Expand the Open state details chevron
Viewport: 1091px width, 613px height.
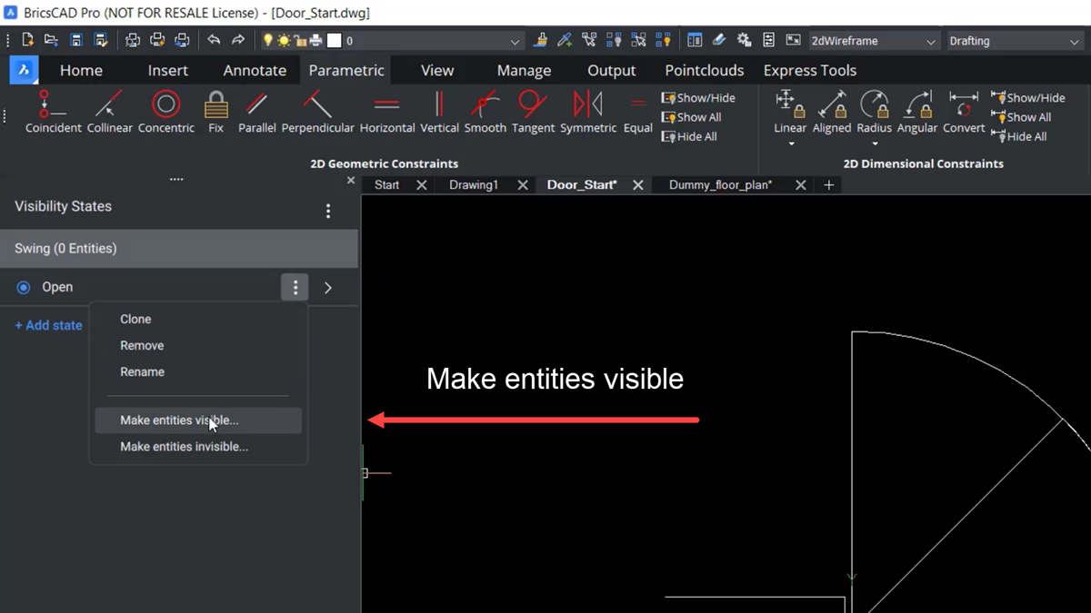pyautogui.click(x=327, y=287)
